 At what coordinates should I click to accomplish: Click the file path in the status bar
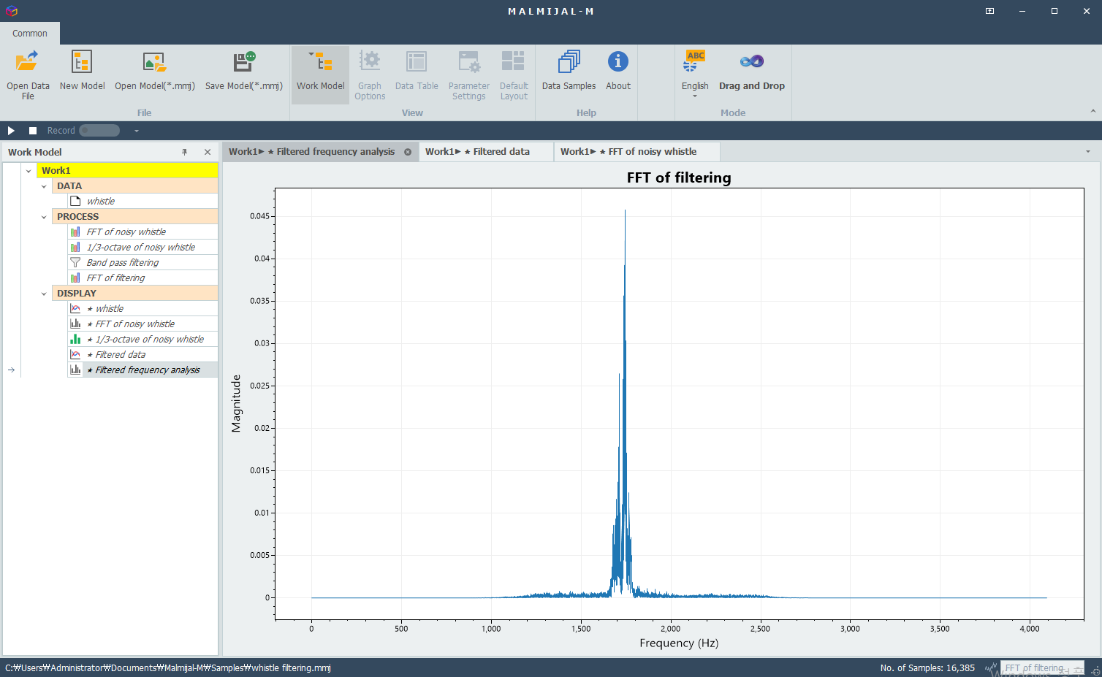[x=168, y=668]
